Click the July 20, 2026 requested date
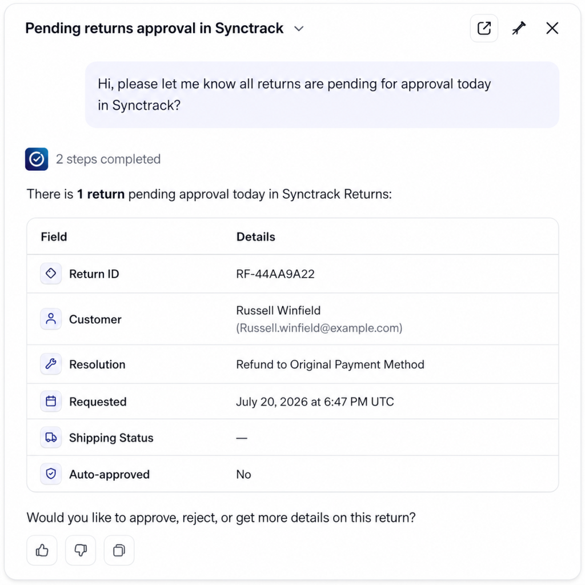The width and height of the screenshot is (585, 585). 315,402
